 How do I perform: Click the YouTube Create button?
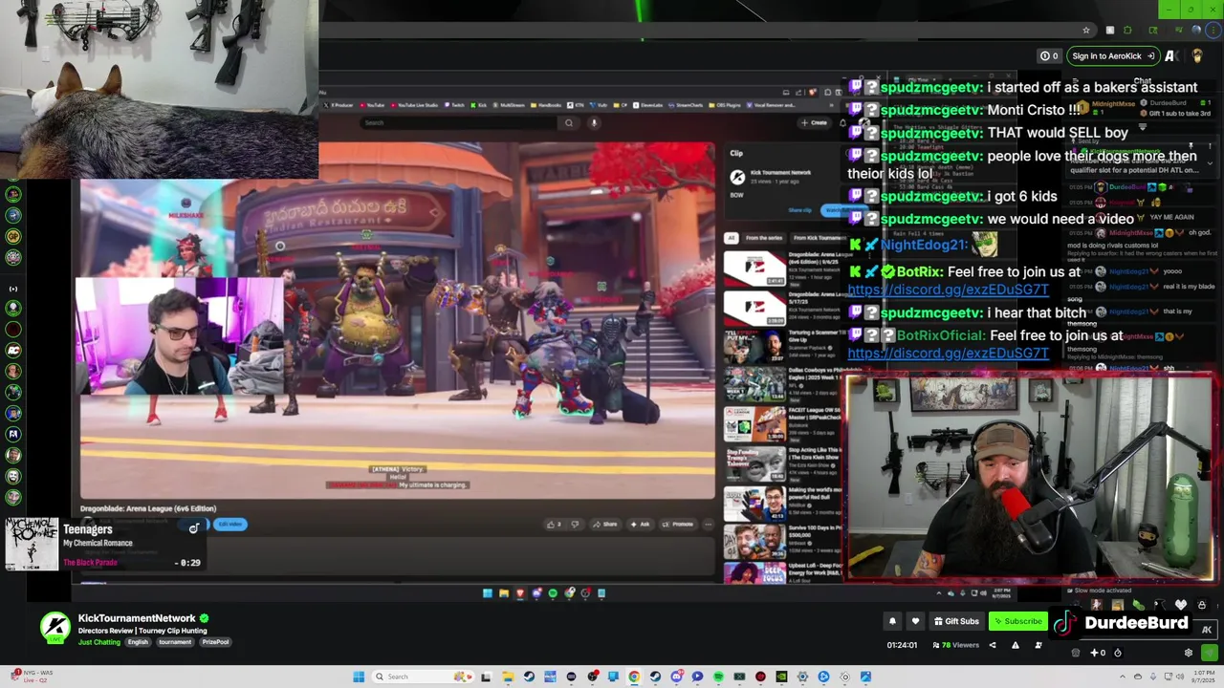(x=813, y=122)
